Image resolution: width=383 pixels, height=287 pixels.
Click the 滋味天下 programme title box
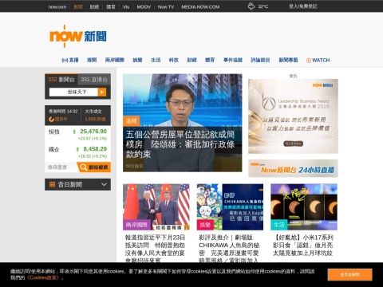tap(73, 92)
